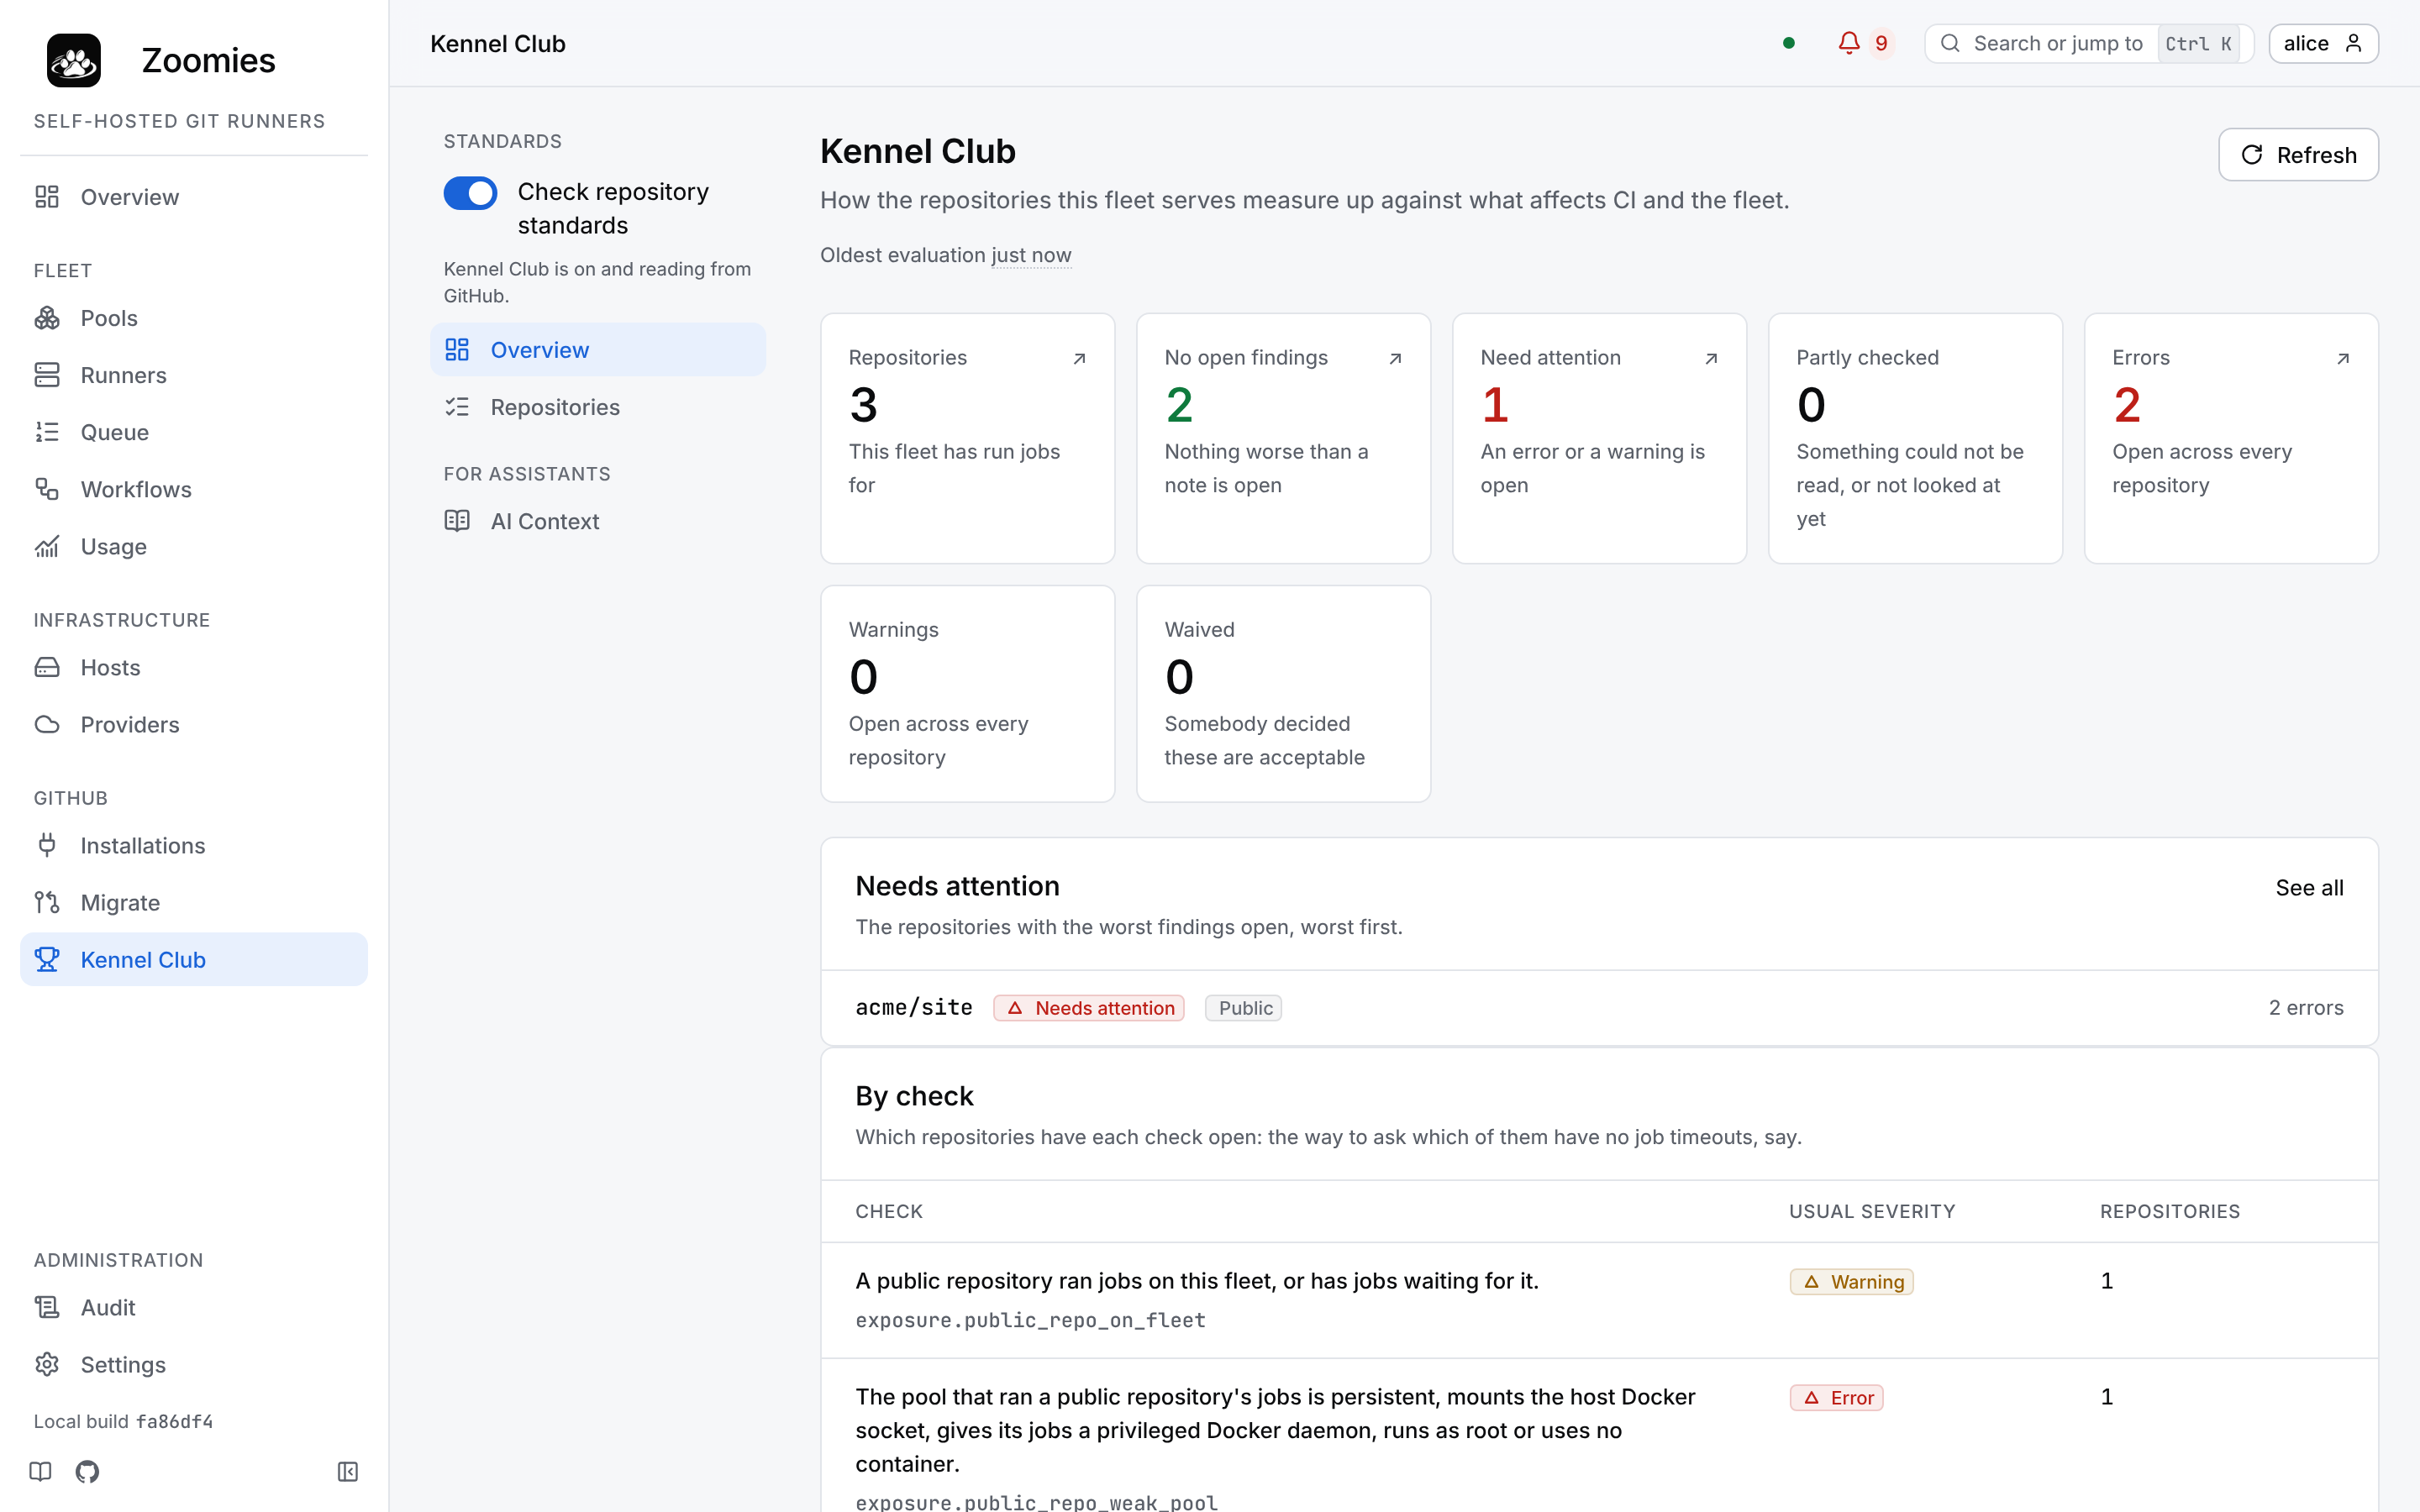Open the Providers cloud icon
This screenshot has height=1512, width=2420.
coord(47,724)
